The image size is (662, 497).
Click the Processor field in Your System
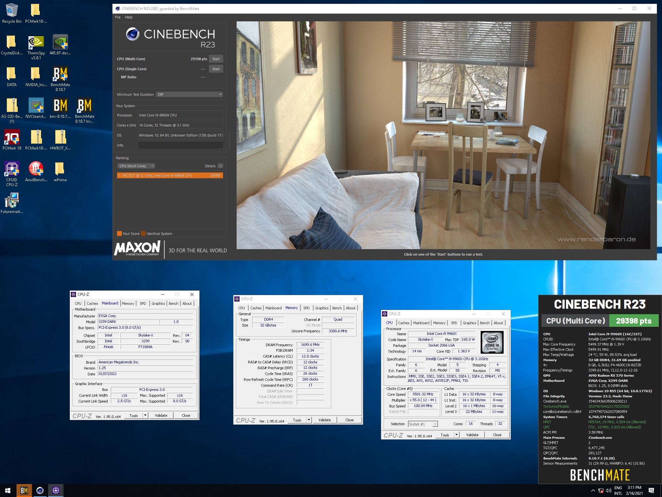(180, 115)
